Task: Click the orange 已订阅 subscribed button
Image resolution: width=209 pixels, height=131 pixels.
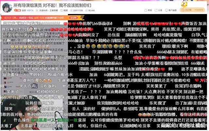Action: click(186, 10)
